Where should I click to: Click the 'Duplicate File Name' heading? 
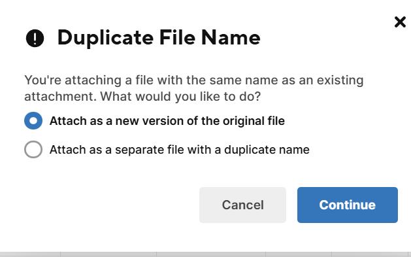(159, 38)
